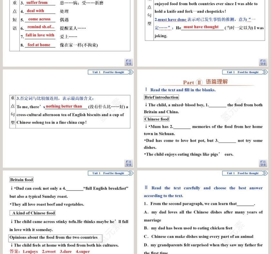The image size is (271, 254).
Task: Expand the Unit 1 header chevrons on Part II slide
Action: tap(265, 72)
